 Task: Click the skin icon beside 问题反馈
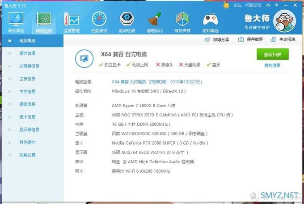[268, 5]
